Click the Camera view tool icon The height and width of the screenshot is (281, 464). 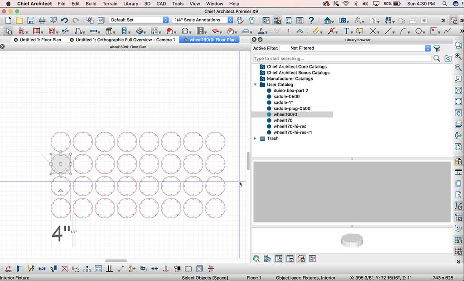coord(343,20)
